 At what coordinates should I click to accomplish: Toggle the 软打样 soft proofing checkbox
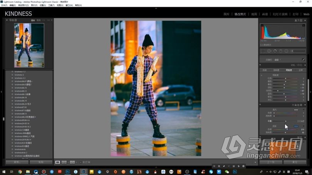[81, 162]
